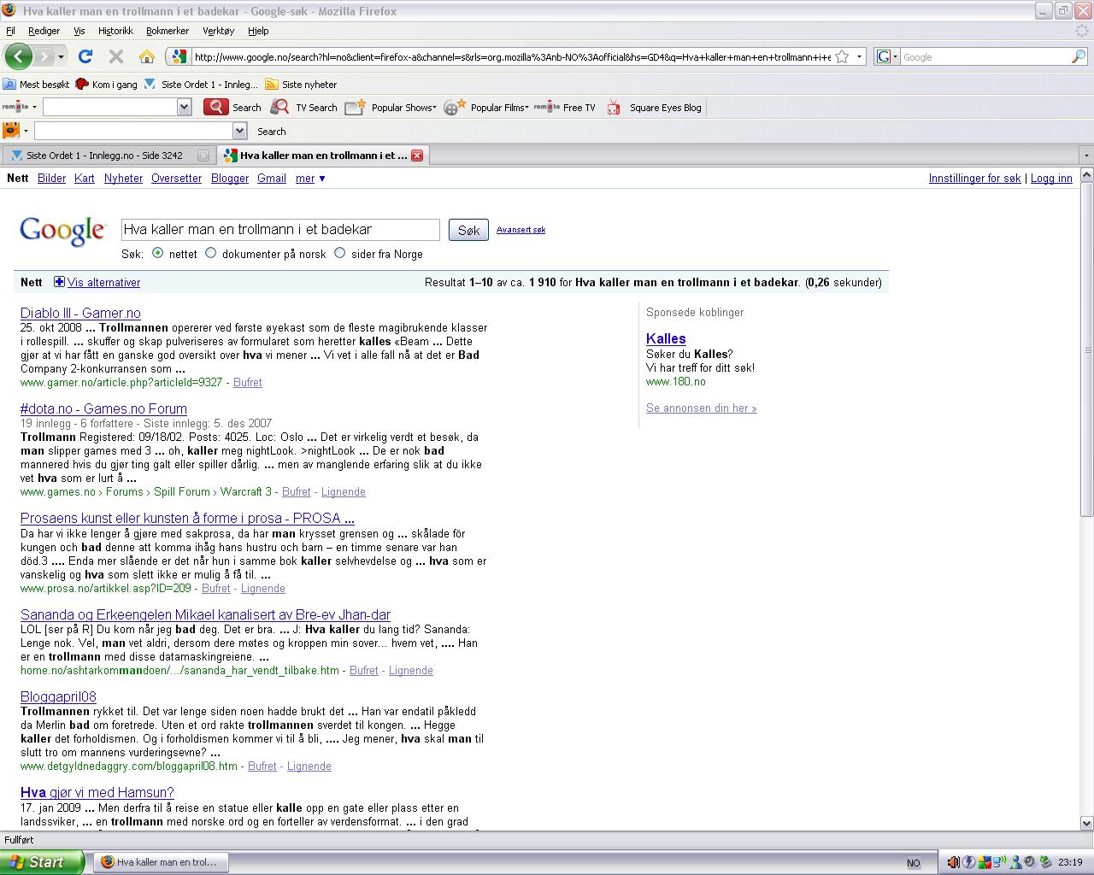Screen dimensions: 1094x875
Task: Open Mest besøkt bookmark folder
Action: click(x=37, y=84)
